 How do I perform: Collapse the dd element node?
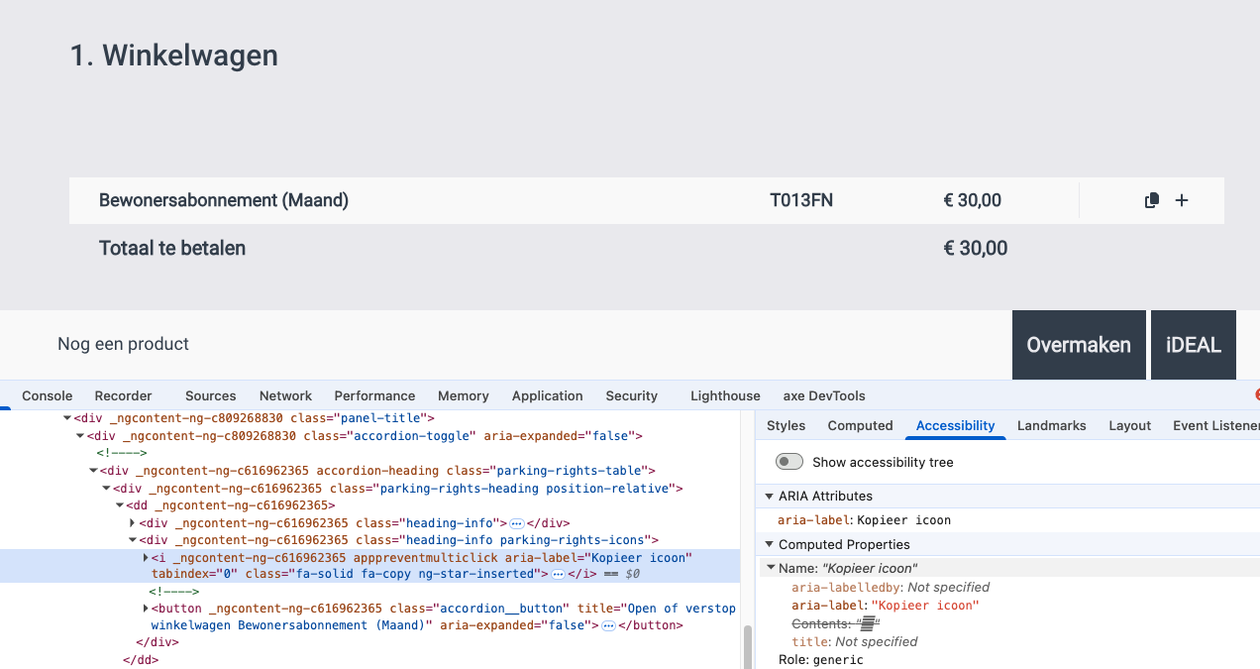point(120,505)
